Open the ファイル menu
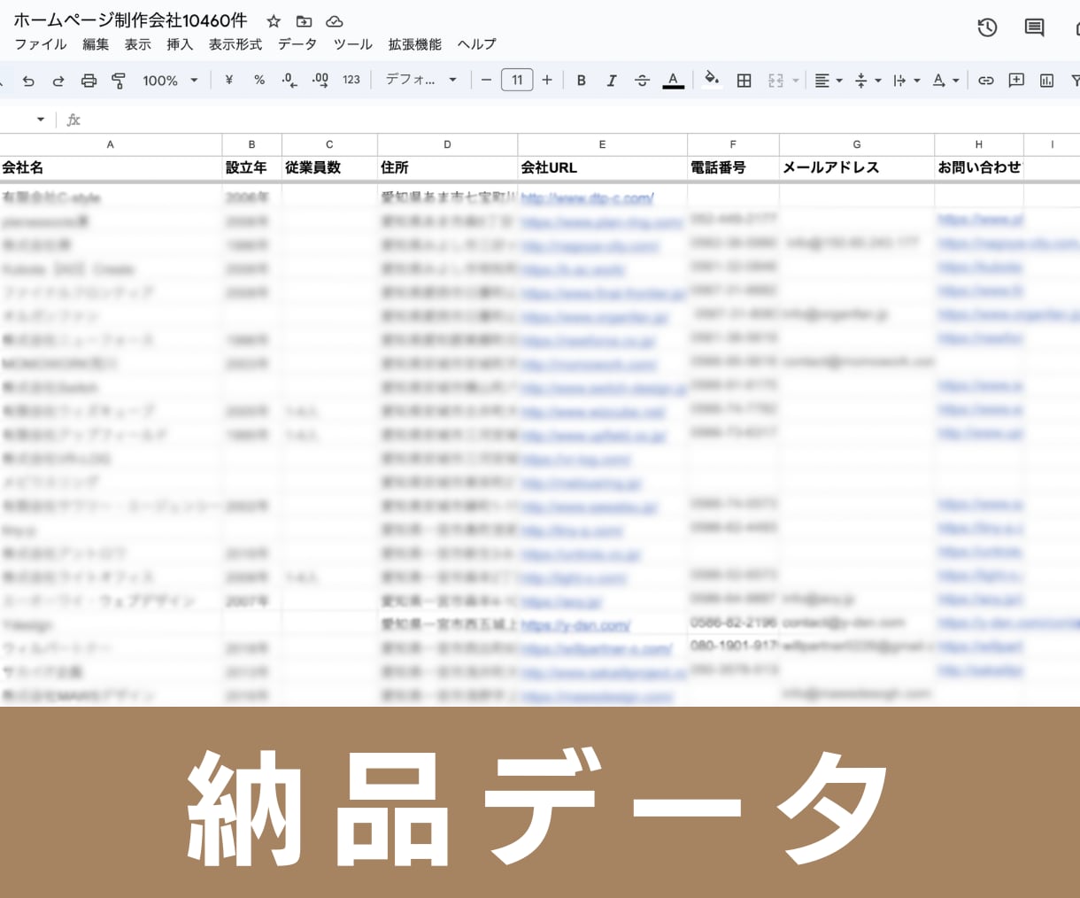This screenshot has height=898, width=1080. tap(41, 44)
